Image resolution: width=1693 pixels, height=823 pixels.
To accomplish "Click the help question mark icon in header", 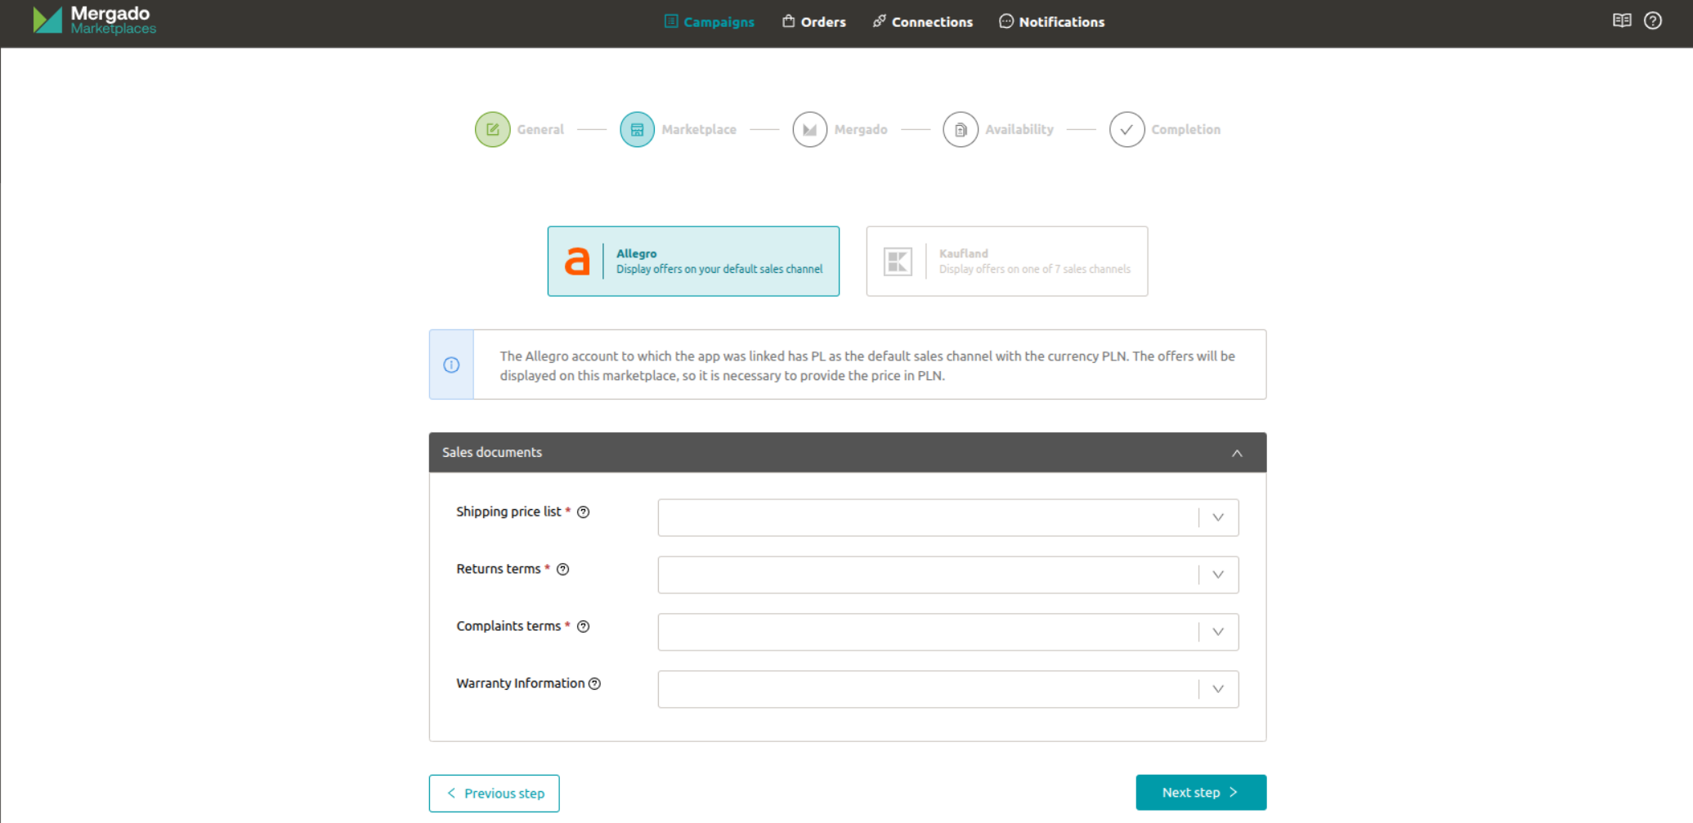I will (x=1653, y=21).
